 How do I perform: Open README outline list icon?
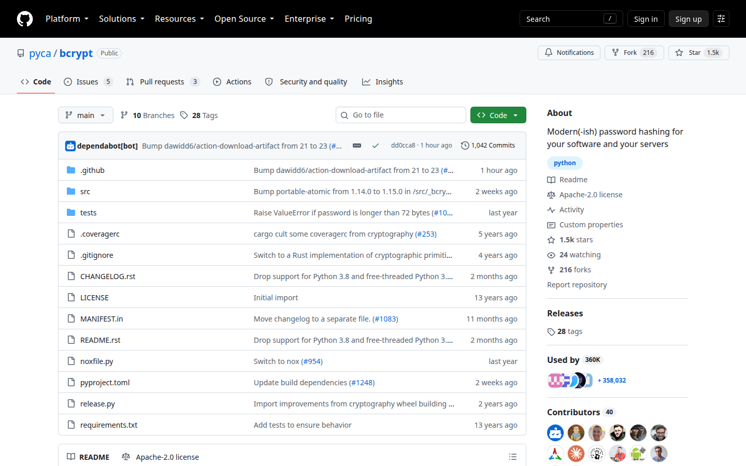(513, 457)
